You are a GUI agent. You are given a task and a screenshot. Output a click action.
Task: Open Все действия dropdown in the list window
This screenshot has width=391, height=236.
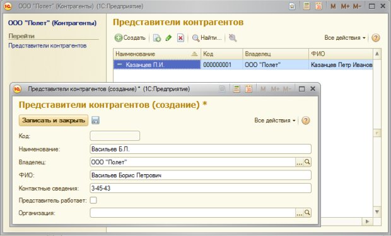tap(345, 38)
